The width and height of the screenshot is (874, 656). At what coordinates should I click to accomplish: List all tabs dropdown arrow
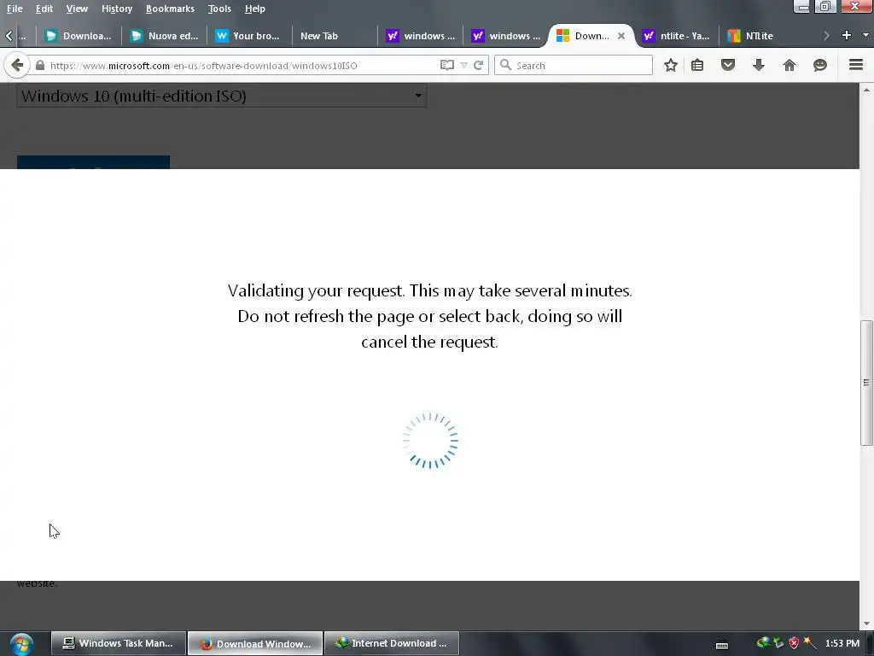865,35
